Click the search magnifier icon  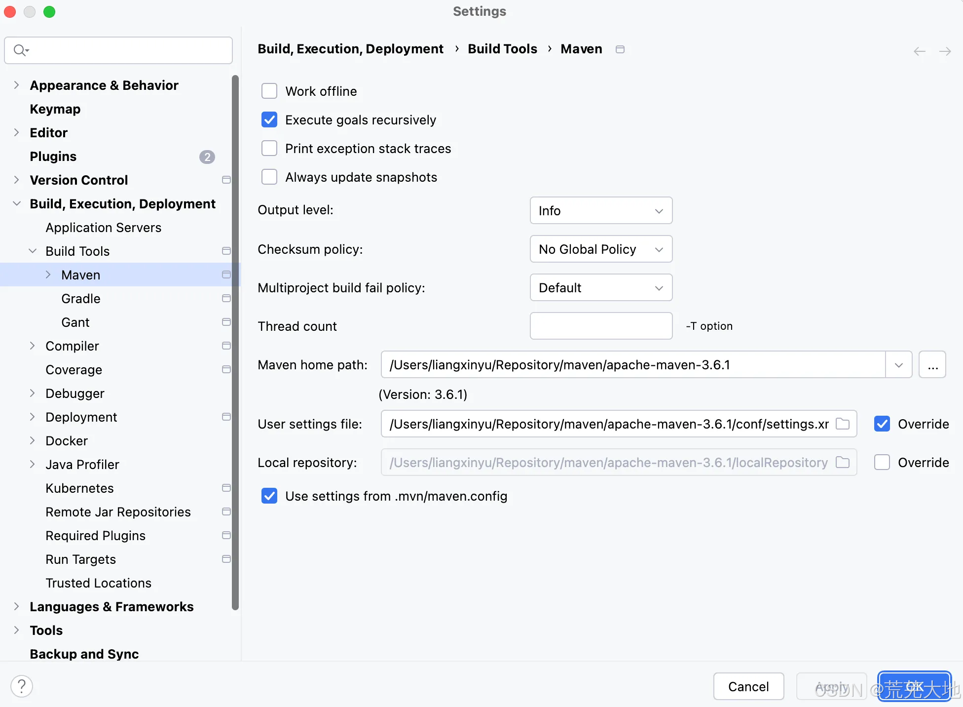tap(20, 50)
